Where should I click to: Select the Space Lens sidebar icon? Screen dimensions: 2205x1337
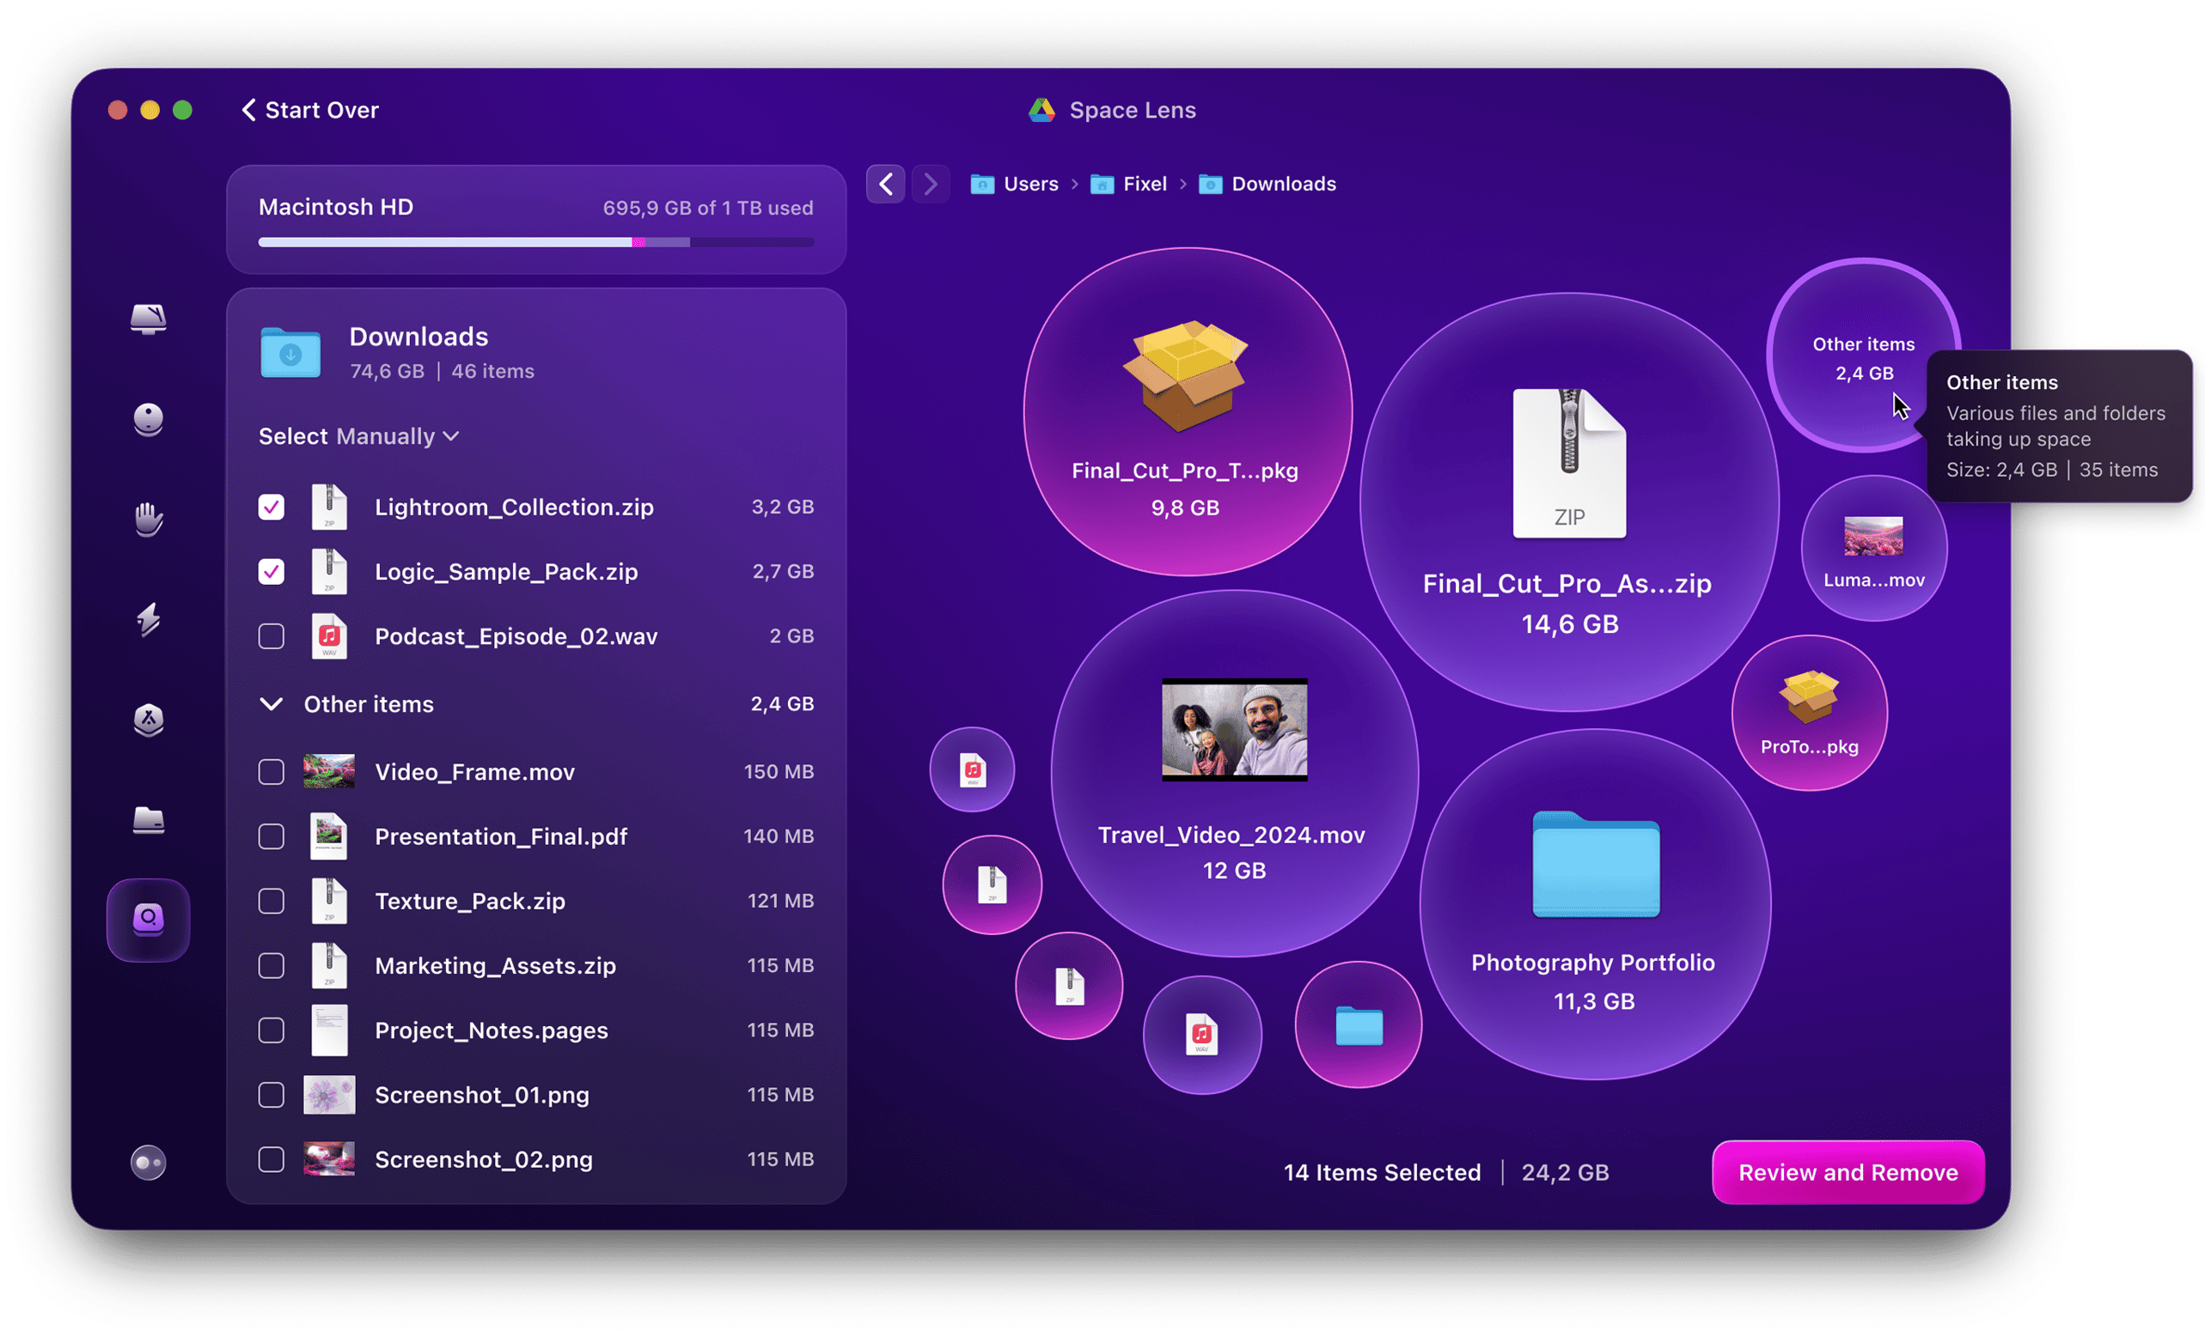pos(149,920)
